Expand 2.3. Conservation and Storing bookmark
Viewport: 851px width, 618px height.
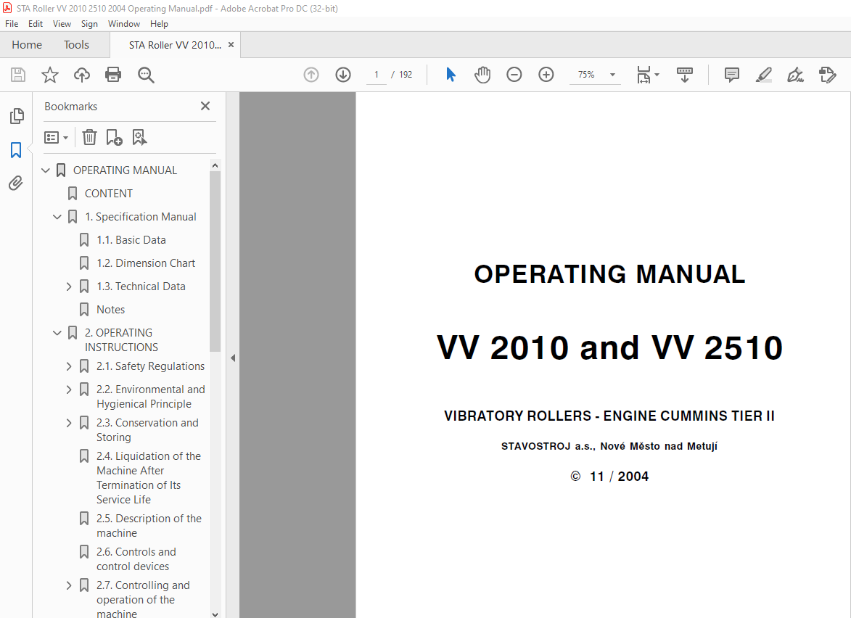[69, 423]
